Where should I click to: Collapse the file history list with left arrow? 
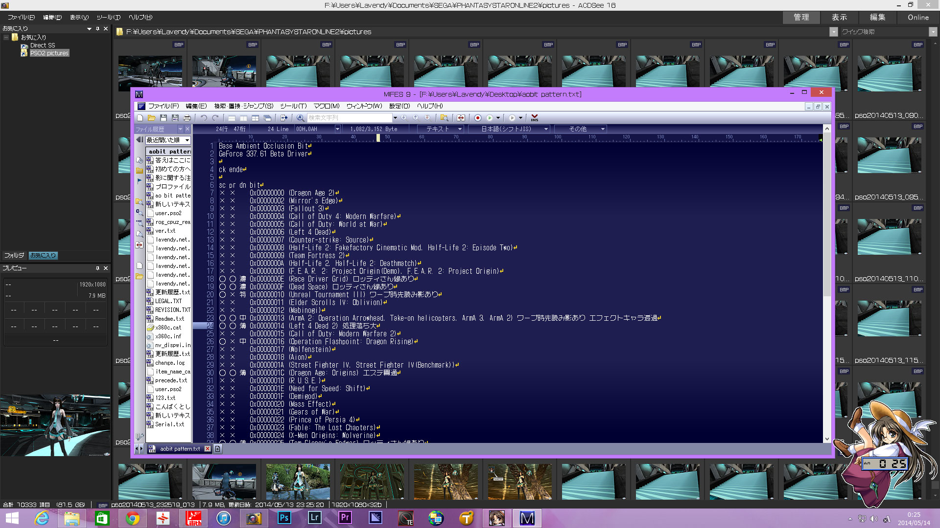coord(139,140)
